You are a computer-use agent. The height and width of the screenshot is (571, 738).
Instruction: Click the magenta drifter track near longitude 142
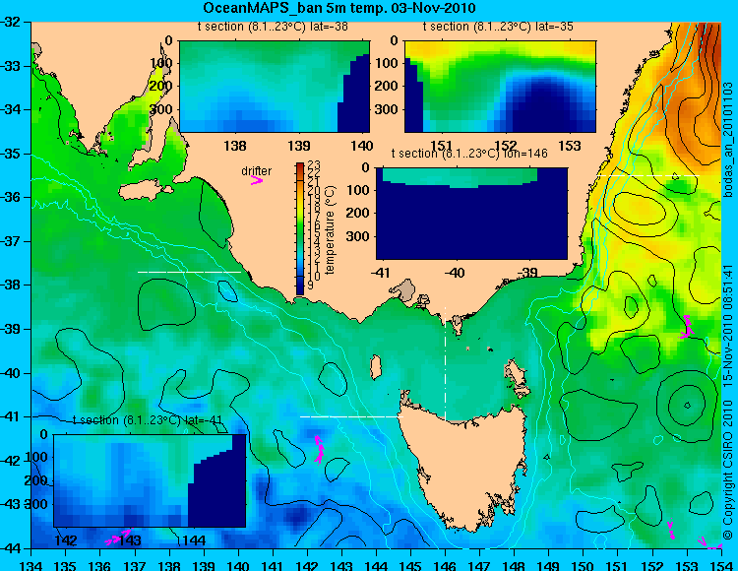click(319, 450)
